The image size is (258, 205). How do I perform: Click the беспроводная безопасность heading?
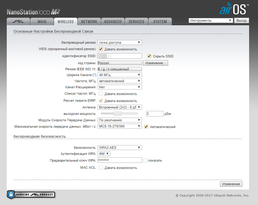tap(40, 136)
